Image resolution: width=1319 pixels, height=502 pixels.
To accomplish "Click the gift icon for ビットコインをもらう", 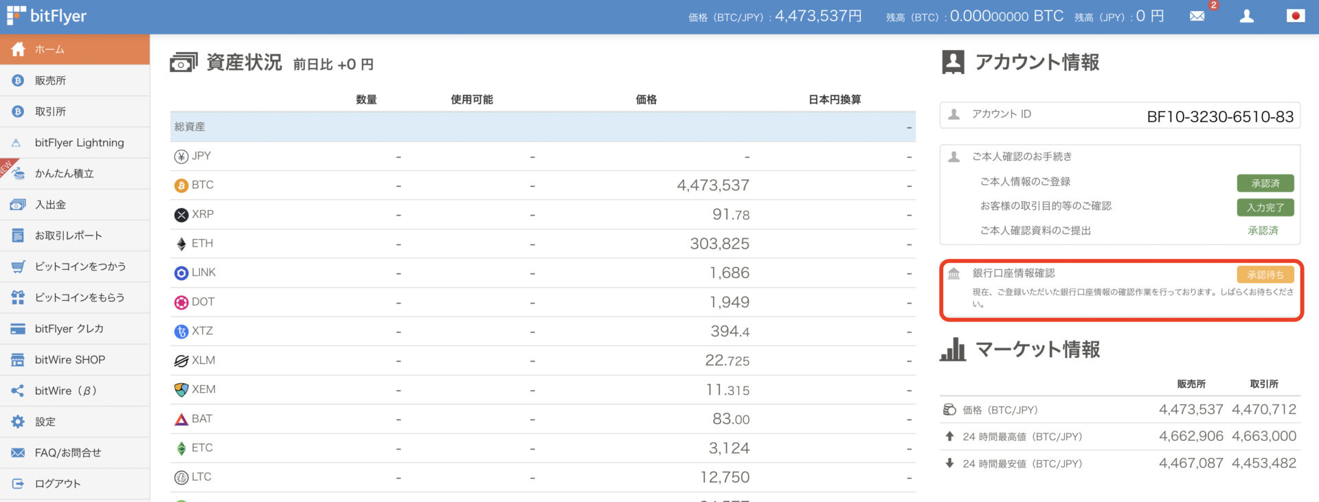I will pos(18,297).
